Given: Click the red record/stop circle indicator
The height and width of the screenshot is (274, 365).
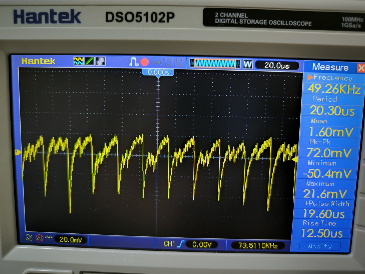Looking at the screenshot, I should coord(144,62).
